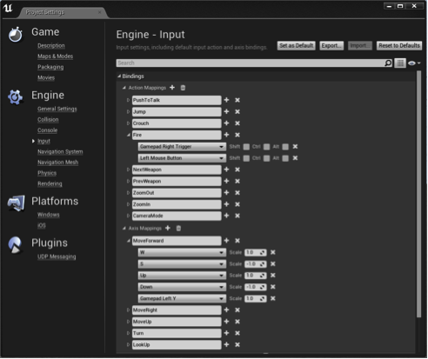The width and height of the screenshot is (428, 359).
Task: Remove the W key axis binding
Action: (273, 252)
